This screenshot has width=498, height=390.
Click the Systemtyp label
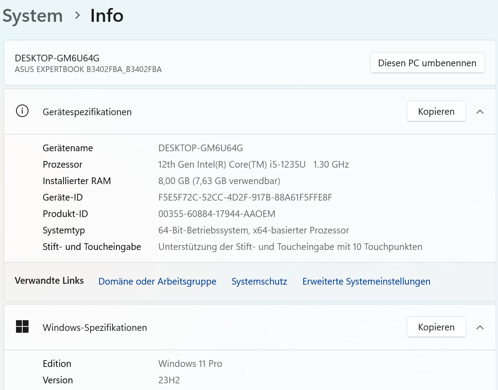[x=64, y=230]
